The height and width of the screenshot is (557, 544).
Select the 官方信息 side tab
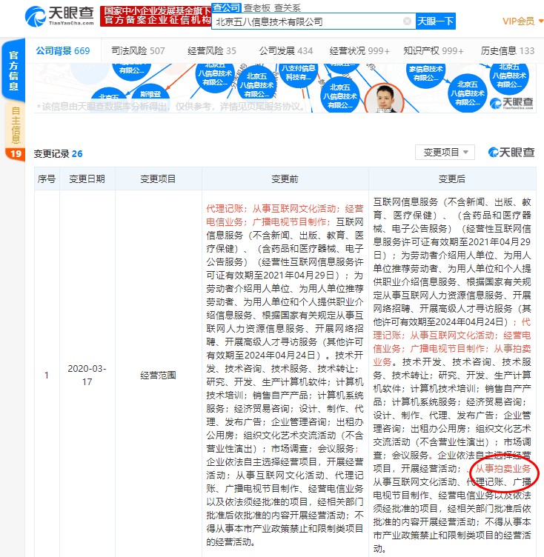pos(13,70)
